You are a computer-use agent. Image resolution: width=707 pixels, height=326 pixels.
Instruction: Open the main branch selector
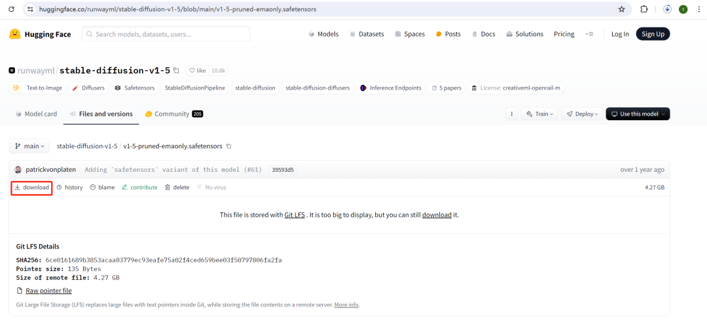29,146
